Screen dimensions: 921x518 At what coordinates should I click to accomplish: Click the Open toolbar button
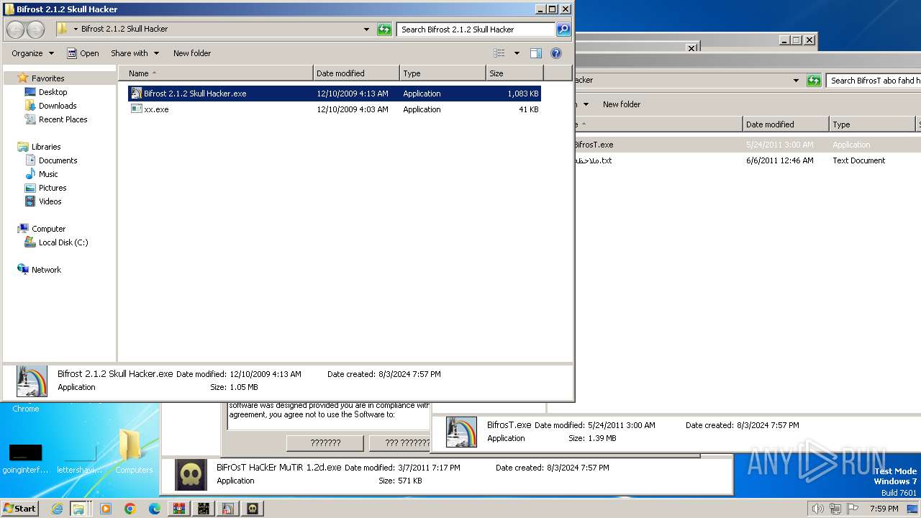click(x=83, y=53)
